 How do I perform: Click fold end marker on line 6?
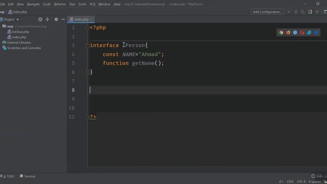87,72
